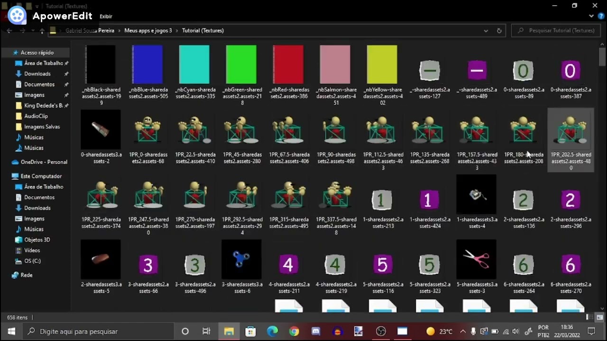
Task: Select the _nbSalmon texture file
Action: [x=335, y=75]
